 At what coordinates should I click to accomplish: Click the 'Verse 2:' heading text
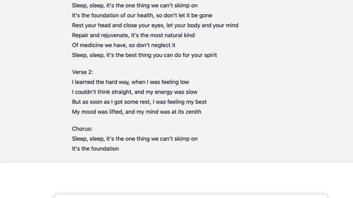click(82, 72)
